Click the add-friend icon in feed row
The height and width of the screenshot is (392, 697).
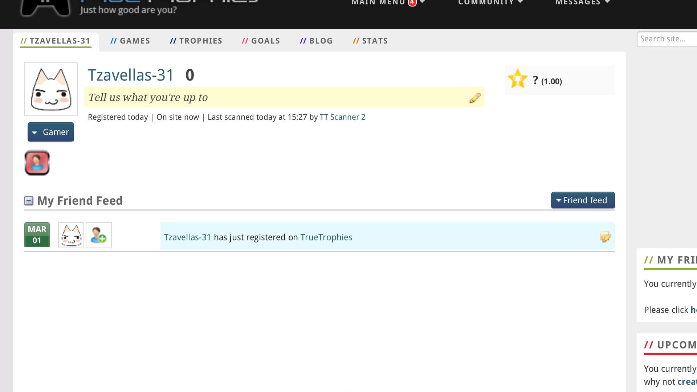pos(99,235)
